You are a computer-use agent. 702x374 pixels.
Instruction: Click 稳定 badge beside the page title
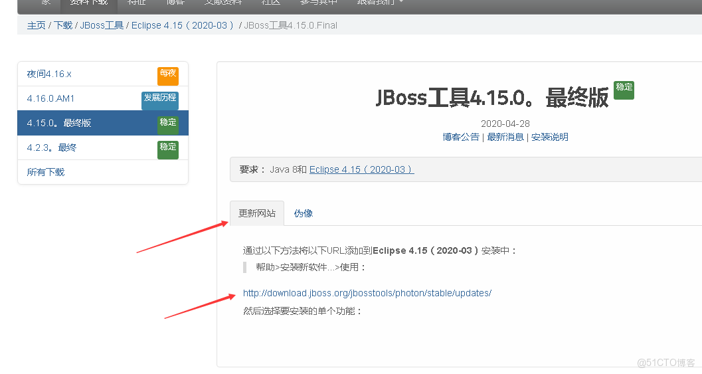624,90
